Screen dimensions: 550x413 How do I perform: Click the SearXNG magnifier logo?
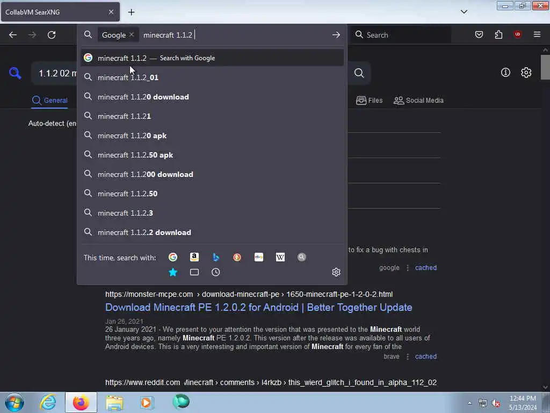point(15,73)
